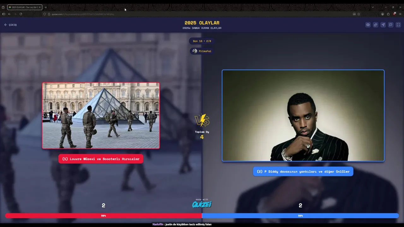Click the shapes icon beside the eye
The height and width of the screenshot is (227, 404).
pos(376,25)
